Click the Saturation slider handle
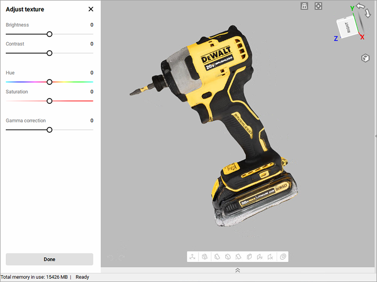 (x=50, y=101)
